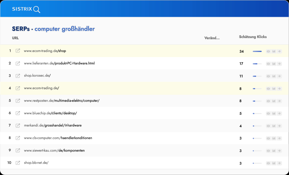Click arrow icon in the shop.korosec.de row
Viewport: 289px width, 175px height.
coord(279,76)
